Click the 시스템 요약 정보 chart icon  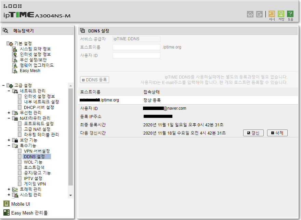[15, 49]
